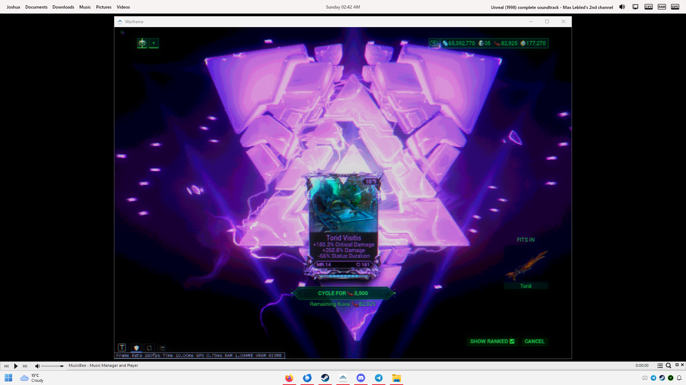686x385 pixels.
Task: Click the MusicBee expand player square icon
Action: coord(677,365)
